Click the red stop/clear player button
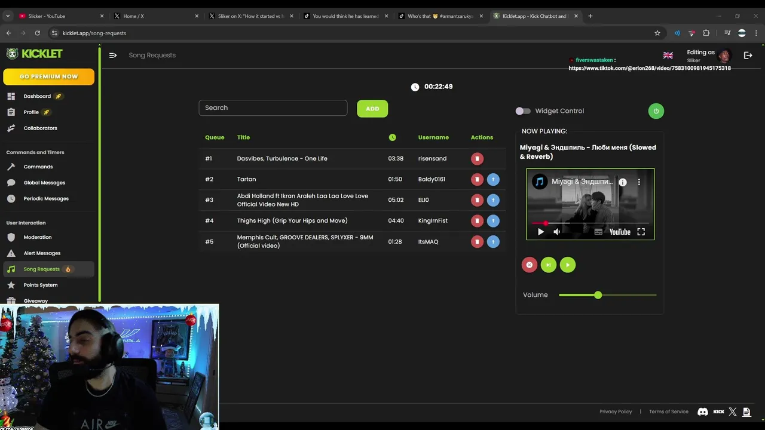The width and height of the screenshot is (765, 430). [x=530, y=265]
